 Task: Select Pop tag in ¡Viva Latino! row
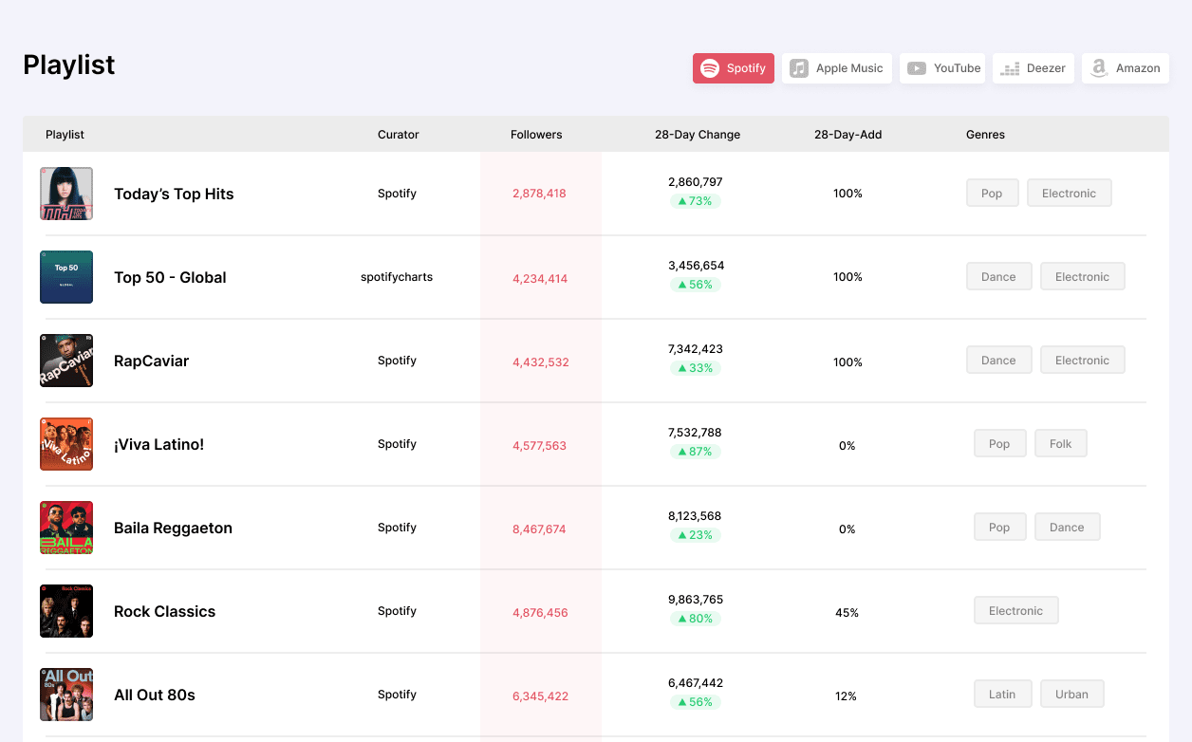click(999, 444)
